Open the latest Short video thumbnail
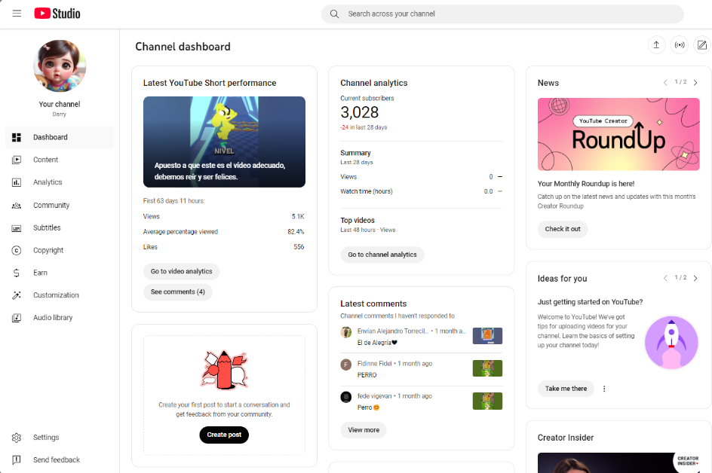This screenshot has height=473, width=712. [224, 142]
